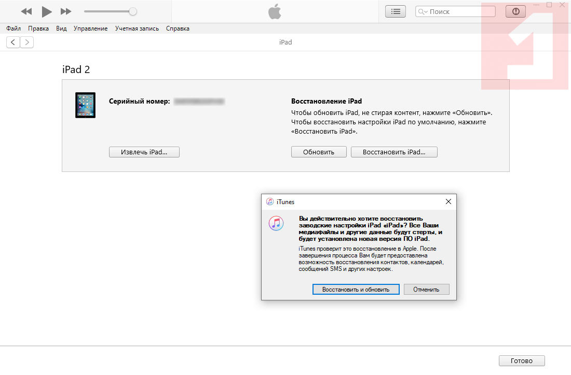
Task: Click the Извлечь iPad... button
Action: (x=144, y=152)
